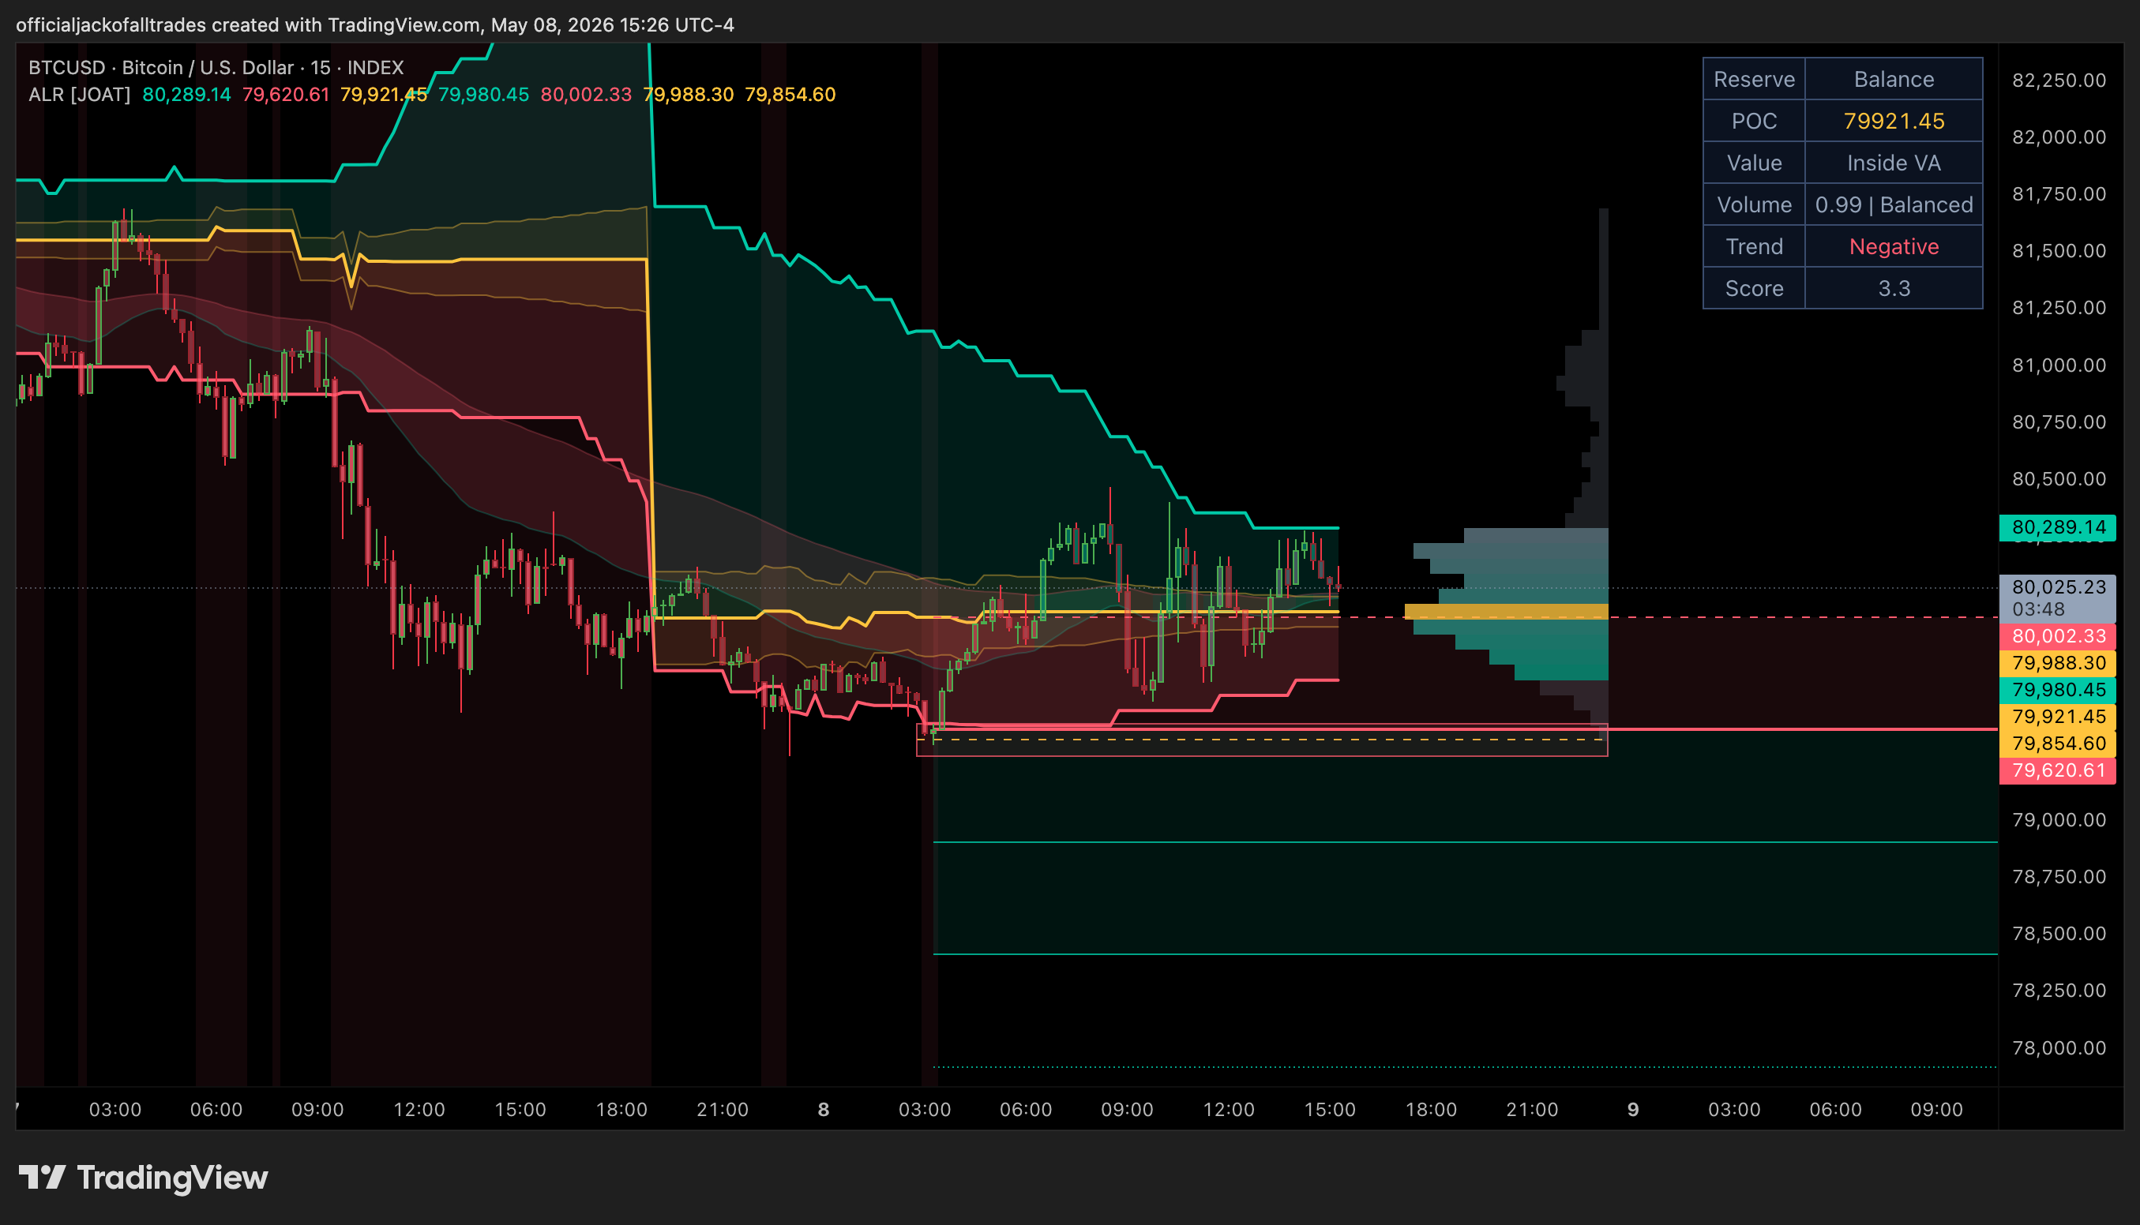
Task: Click the 15:00 label before date 8
Action: (520, 1109)
